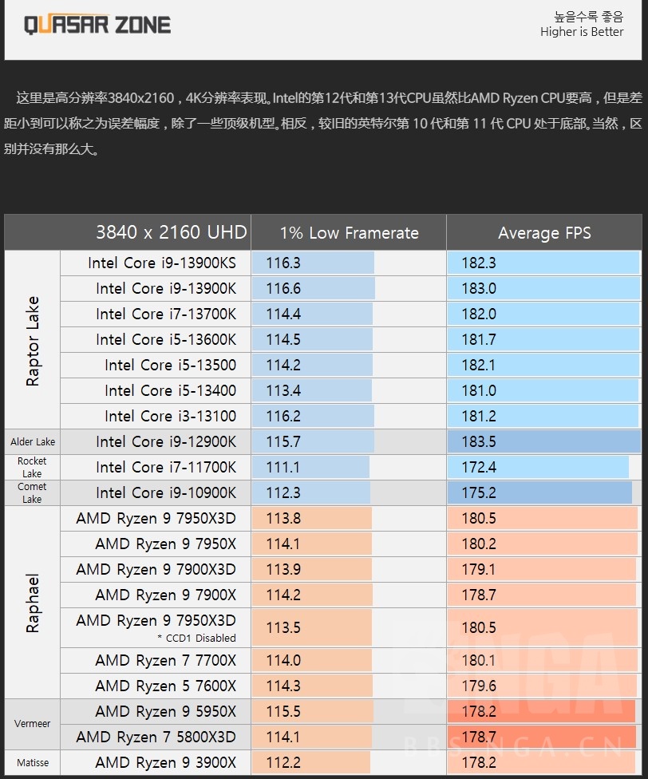Click the Rocket Lake section label
Screen dimensions: 648x779
(32, 467)
